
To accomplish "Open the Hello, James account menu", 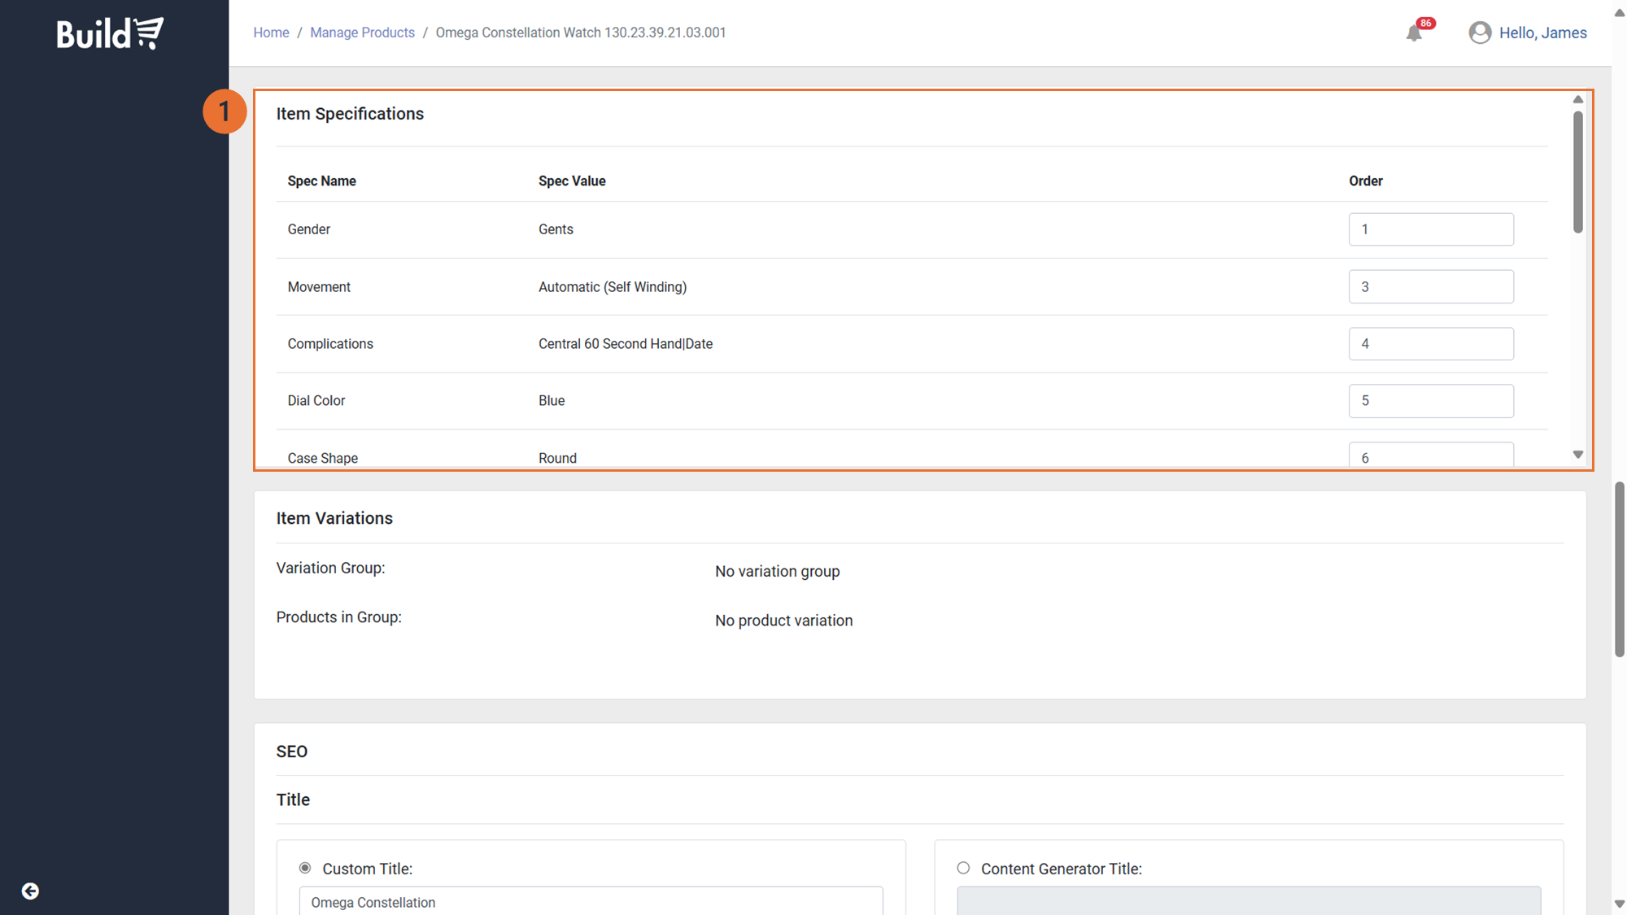I will point(1542,33).
